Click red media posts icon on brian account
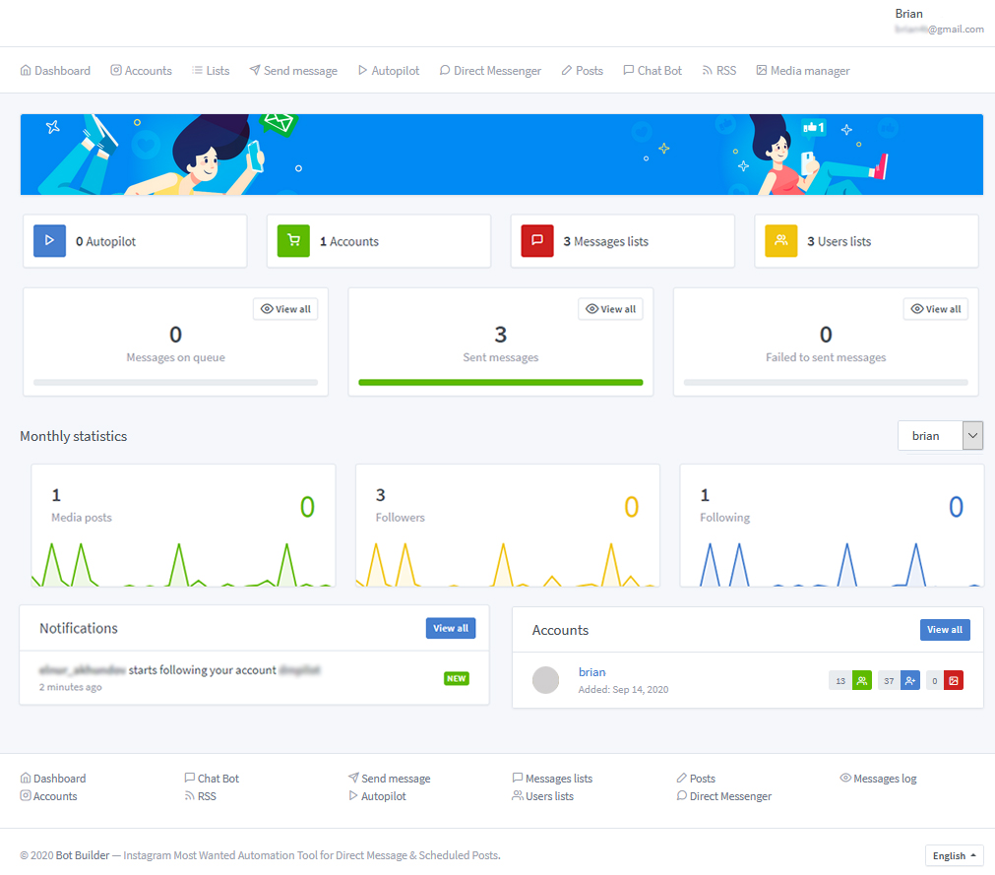 point(953,680)
